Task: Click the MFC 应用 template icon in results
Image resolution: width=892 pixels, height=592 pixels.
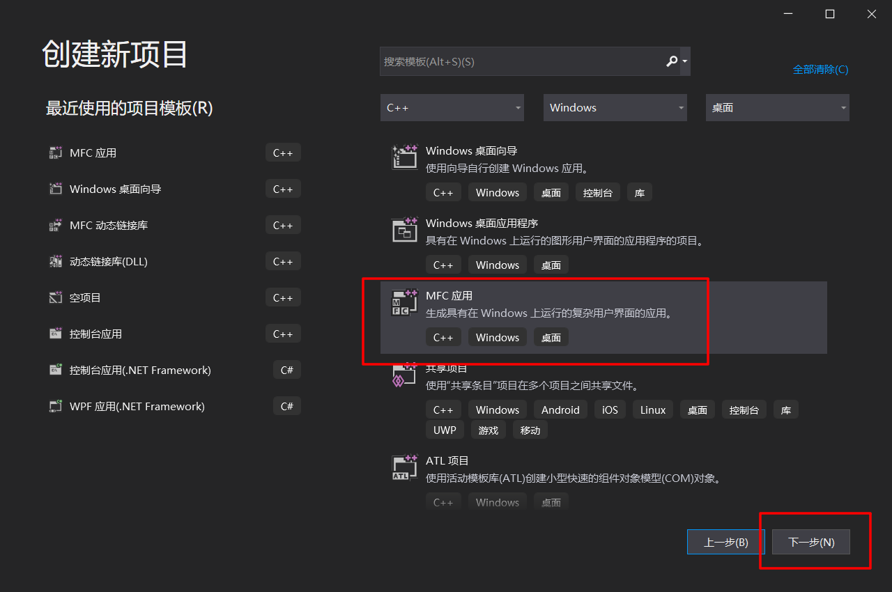Action: coord(405,302)
